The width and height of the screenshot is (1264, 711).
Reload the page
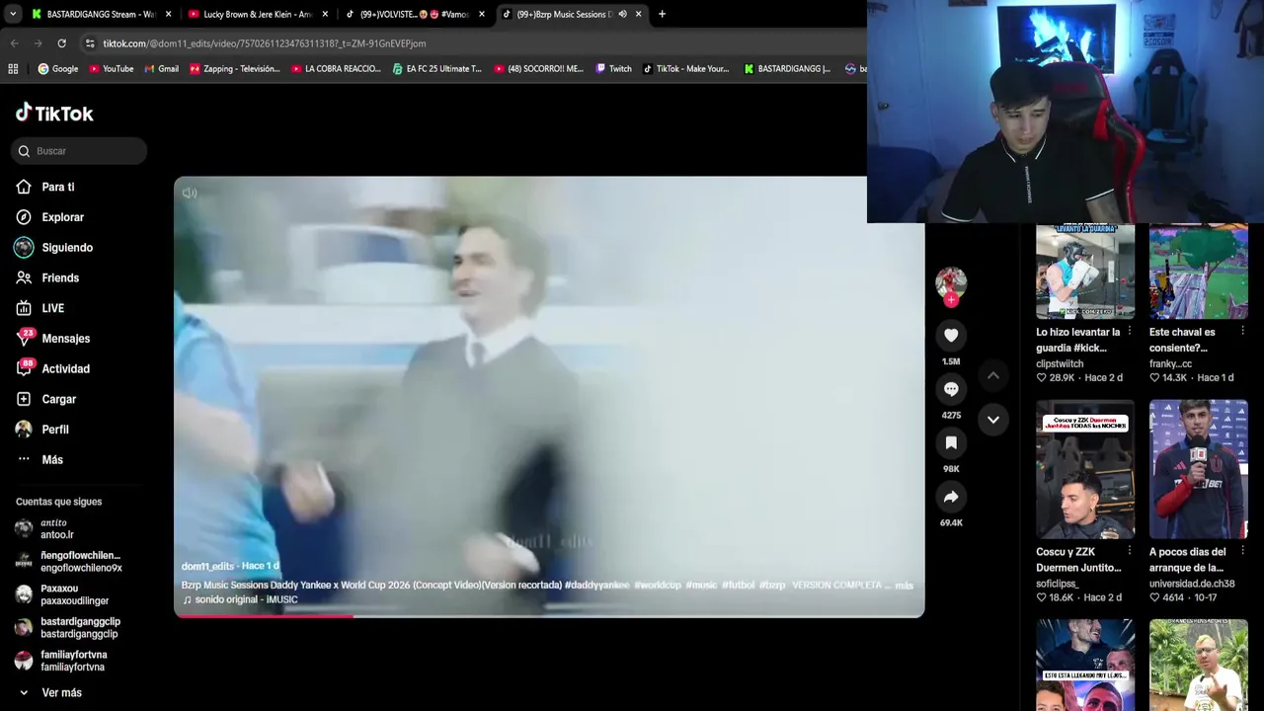pyautogui.click(x=61, y=43)
